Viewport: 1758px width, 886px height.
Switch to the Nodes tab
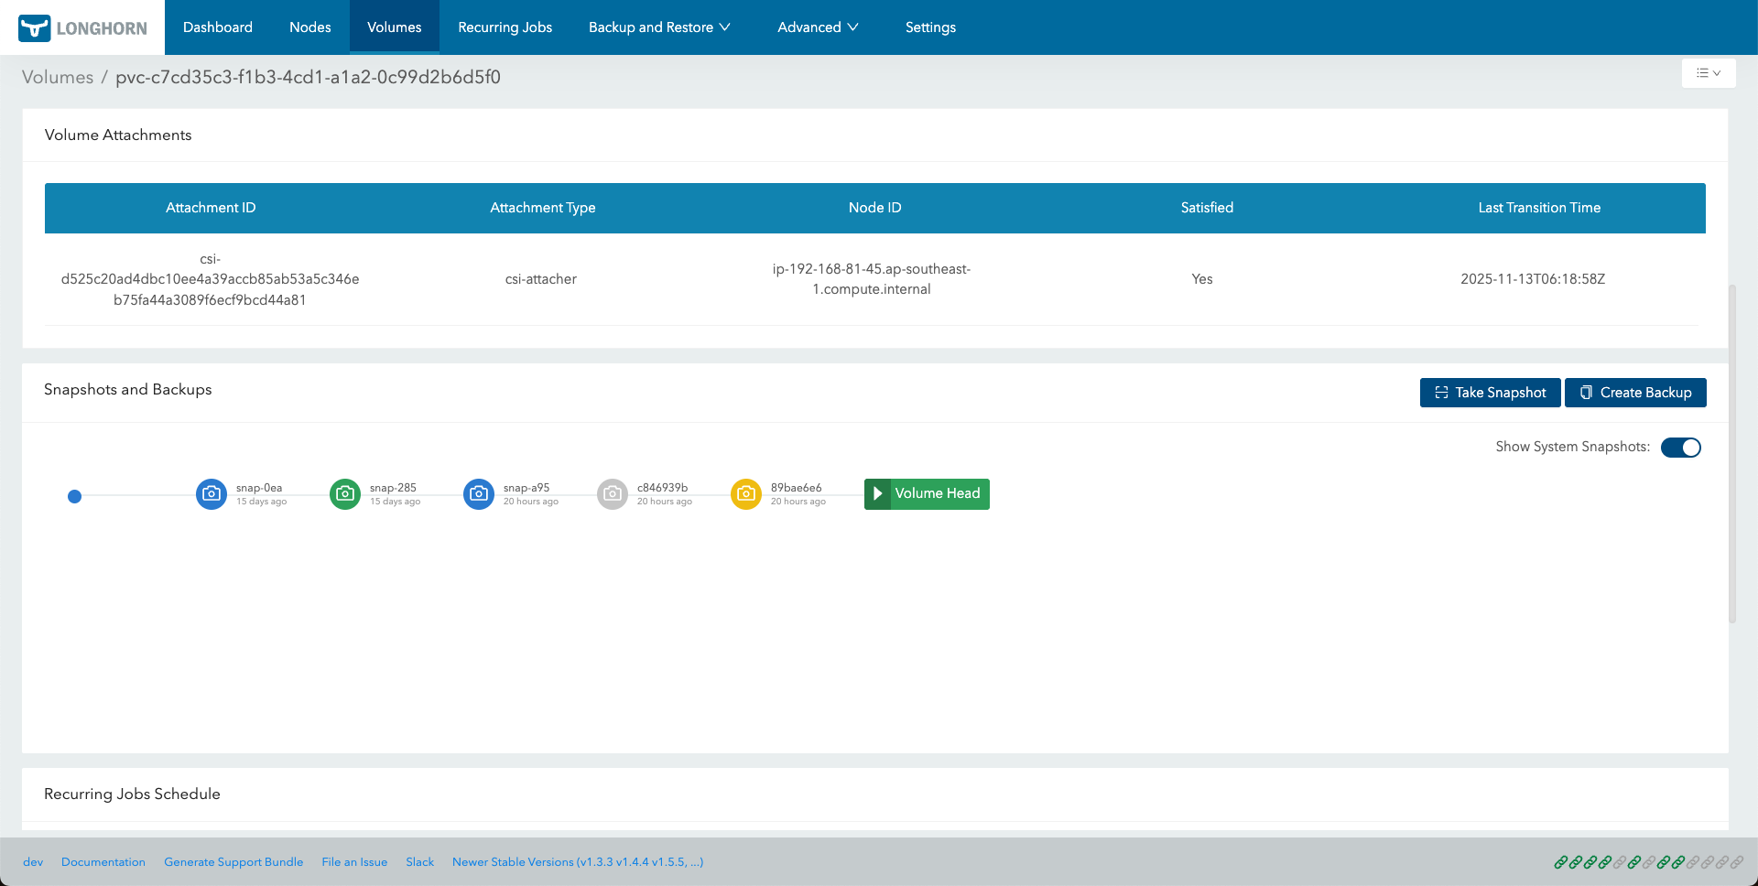click(x=310, y=27)
